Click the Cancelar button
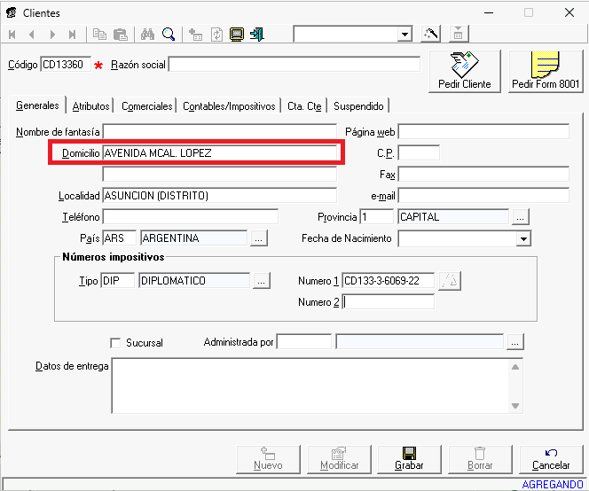Viewport: 589px width, 491px height. click(550, 458)
